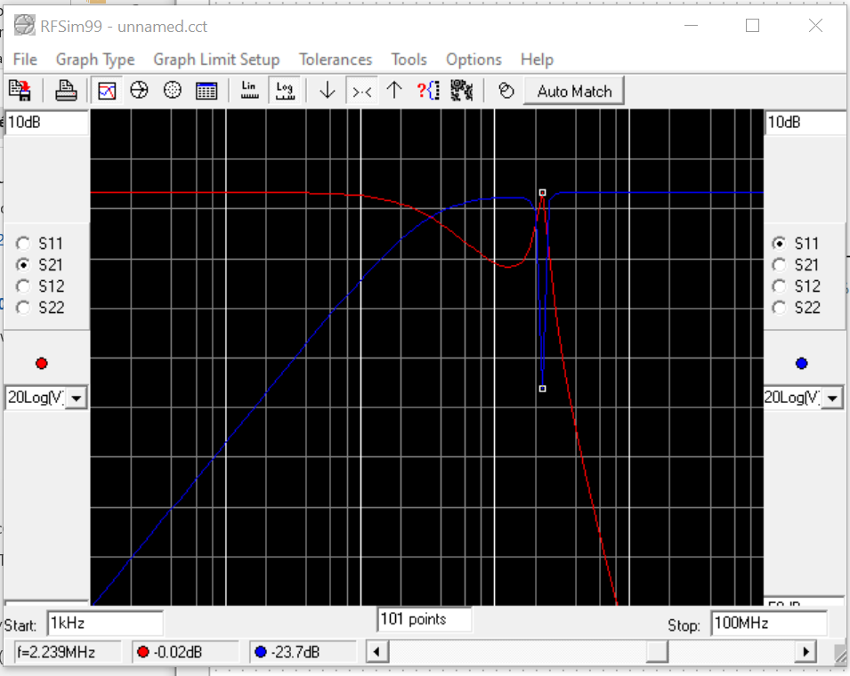Image resolution: width=850 pixels, height=676 pixels.
Task: Click the 101 points field
Action: [x=425, y=619]
